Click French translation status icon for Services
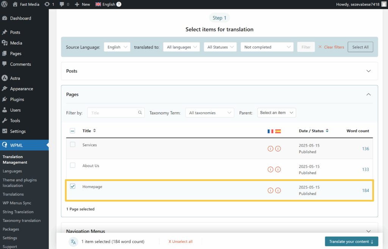The height and width of the screenshot is (249, 388). coord(270,149)
